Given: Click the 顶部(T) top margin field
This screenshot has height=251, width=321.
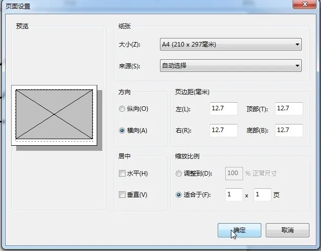Looking at the screenshot, I should [x=289, y=109].
